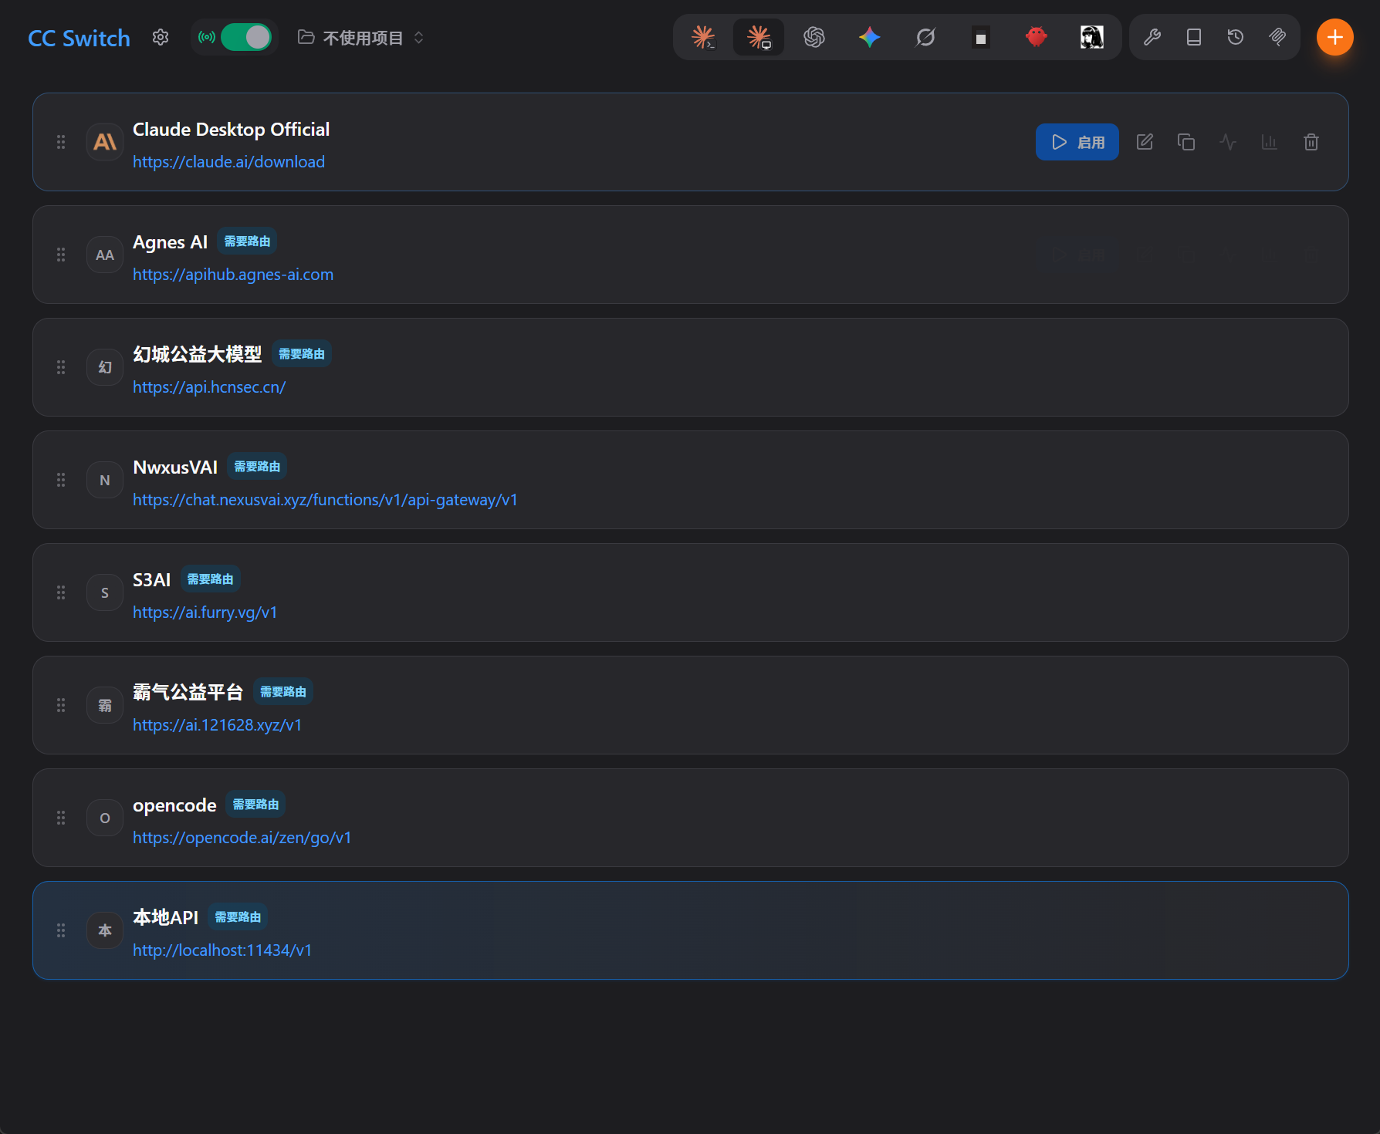The height and width of the screenshot is (1134, 1380).
Task: Switch to the black square OpenCode tab
Action: pyautogui.click(x=981, y=37)
